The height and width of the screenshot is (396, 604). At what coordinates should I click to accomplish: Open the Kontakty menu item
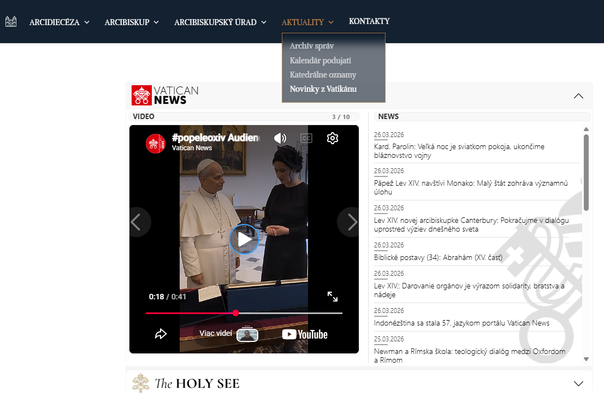point(369,21)
